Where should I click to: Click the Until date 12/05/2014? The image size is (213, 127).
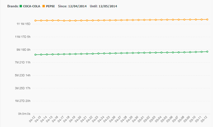coord(108,6)
